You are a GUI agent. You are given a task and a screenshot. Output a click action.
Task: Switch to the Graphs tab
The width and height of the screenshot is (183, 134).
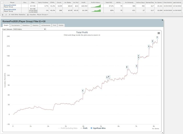tap(6, 25)
